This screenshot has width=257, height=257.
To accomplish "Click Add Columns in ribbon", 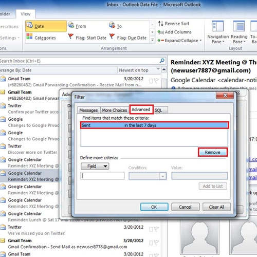I will (174, 32).
